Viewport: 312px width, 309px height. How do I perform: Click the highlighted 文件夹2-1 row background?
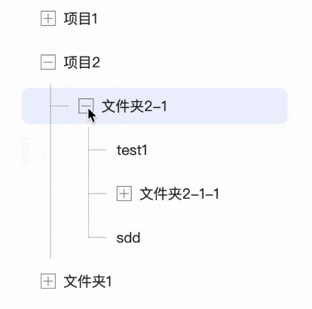(x=154, y=106)
